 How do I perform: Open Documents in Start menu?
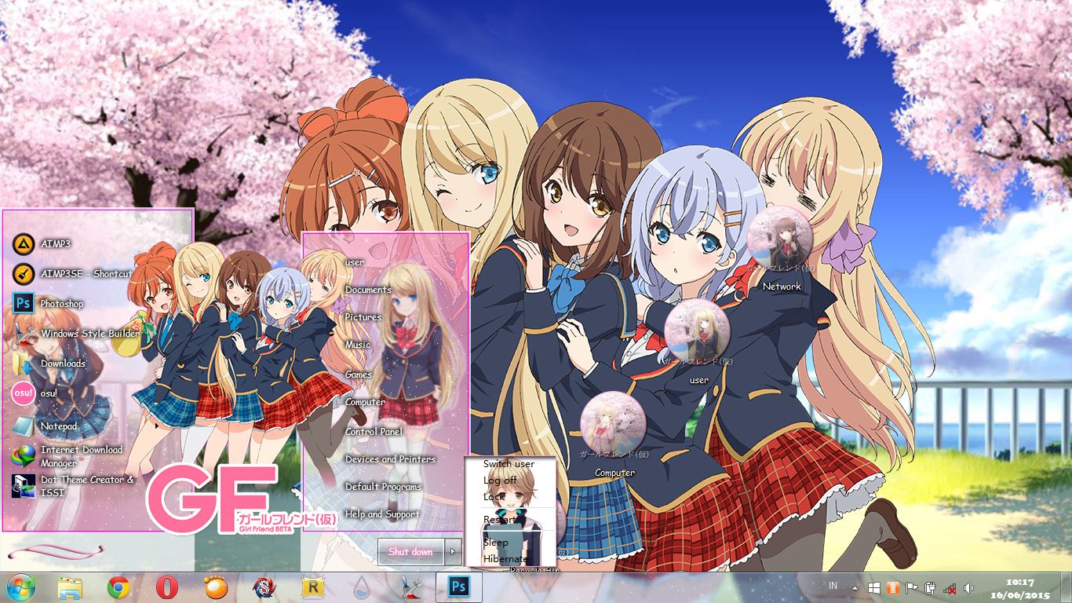tap(368, 290)
